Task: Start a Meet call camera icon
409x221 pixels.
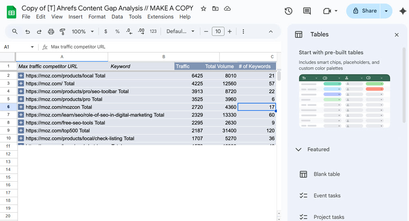Action: (x=327, y=11)
